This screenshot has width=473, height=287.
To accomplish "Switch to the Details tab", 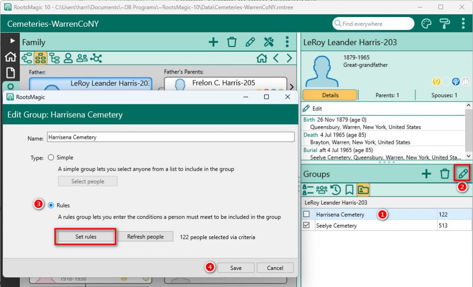I will pyautogui.click(x=330, y=95).
